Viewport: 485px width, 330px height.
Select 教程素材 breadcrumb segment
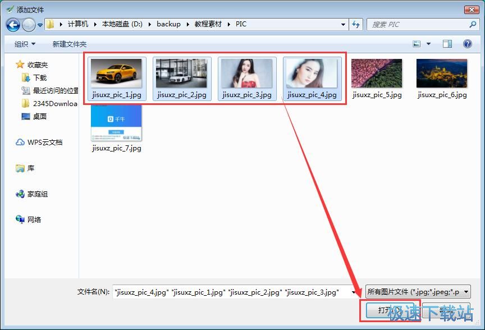[208, 24]
